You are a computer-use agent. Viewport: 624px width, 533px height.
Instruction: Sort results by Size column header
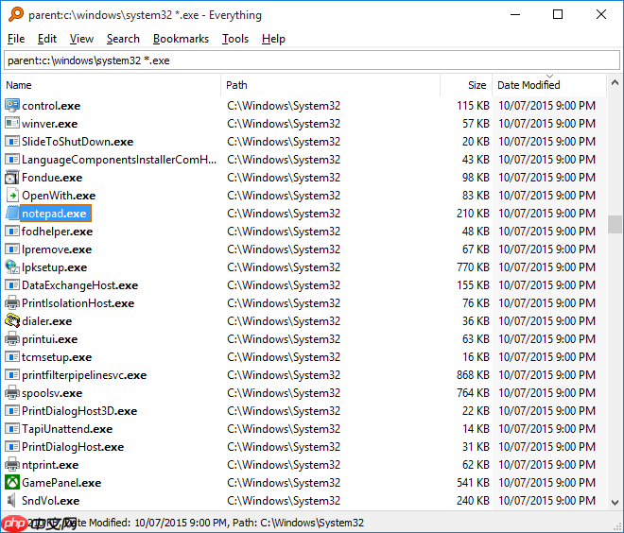coord(465,85)
